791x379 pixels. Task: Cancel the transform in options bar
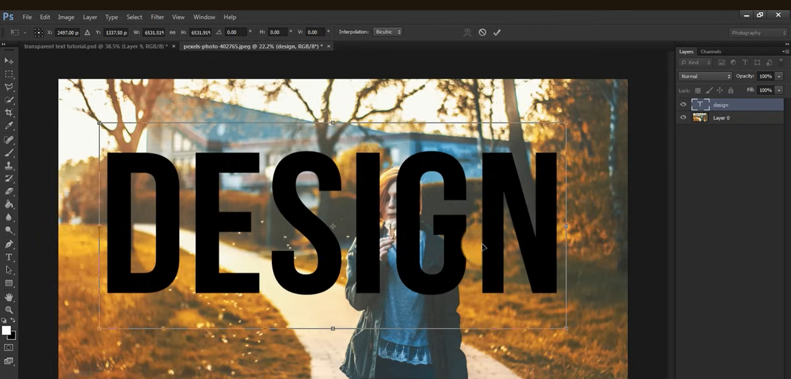(482, 32)
